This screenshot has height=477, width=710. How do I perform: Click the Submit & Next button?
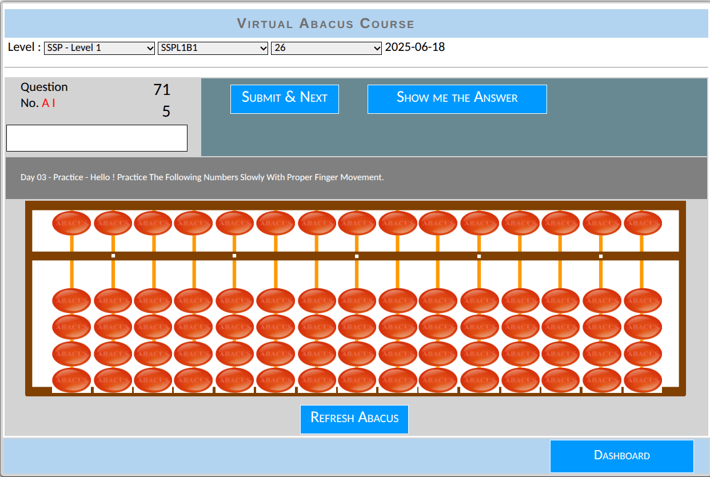[x=284, y=99]
